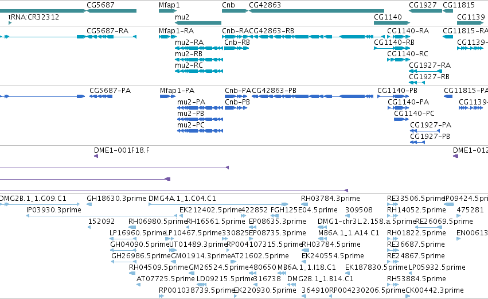Click the LP05932.5prime EST label

[437, 268]
